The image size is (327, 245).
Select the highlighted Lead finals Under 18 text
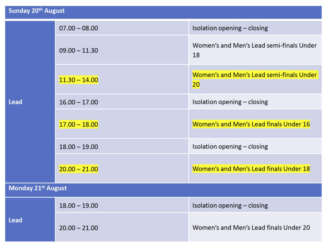251,169
